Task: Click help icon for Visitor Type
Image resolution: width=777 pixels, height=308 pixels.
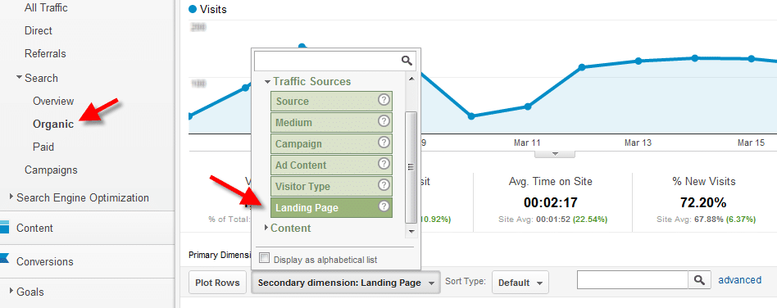Action: [384, 185]
